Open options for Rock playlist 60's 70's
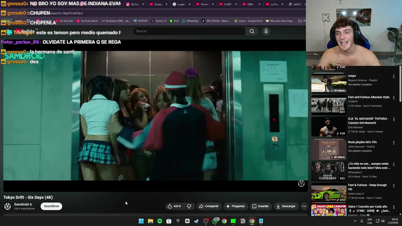The image size is (402, 226). point(394,143)
